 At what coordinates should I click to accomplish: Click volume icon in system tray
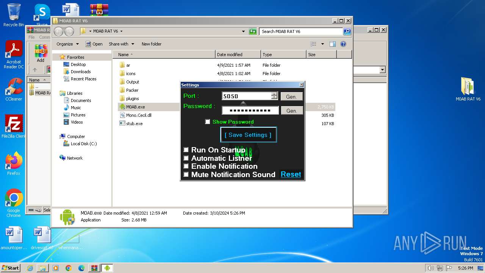click(x=430, y=268)
